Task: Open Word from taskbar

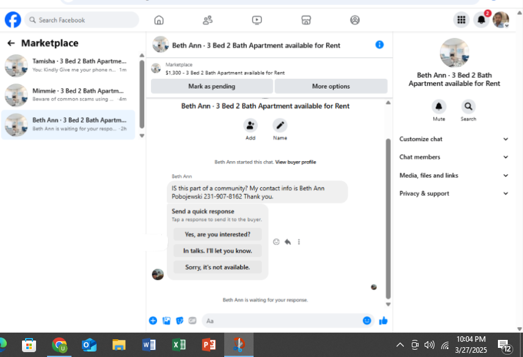Action: coord(148,345)
